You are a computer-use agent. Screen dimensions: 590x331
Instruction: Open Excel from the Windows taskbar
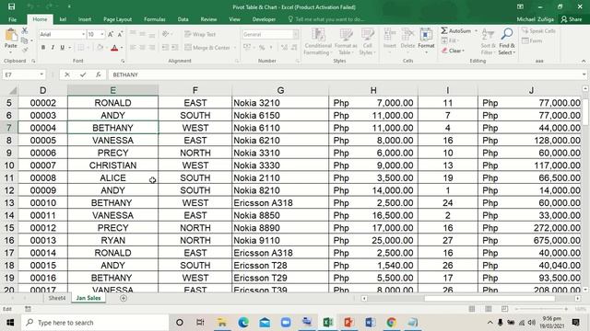point(328,323)
